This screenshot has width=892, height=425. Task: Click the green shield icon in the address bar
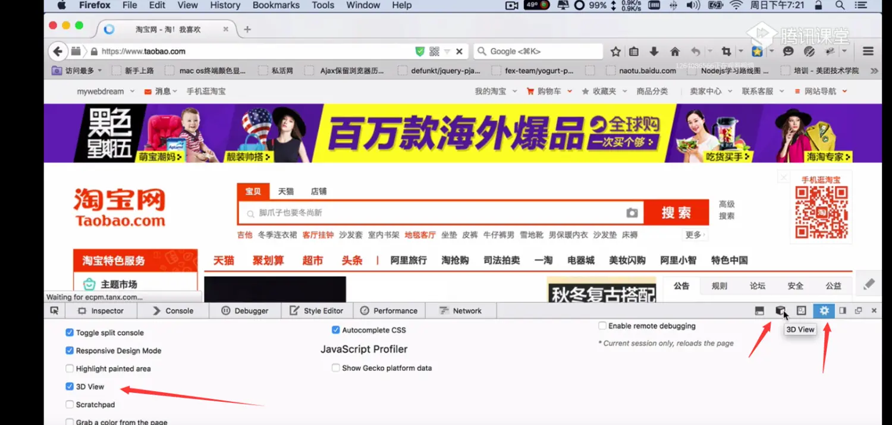pos(420,52)
